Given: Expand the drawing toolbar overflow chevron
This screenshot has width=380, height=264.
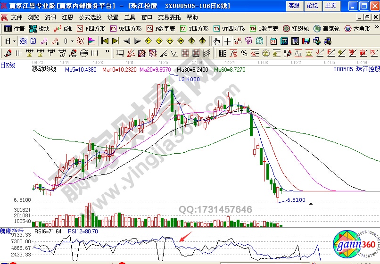Looking at the screenshot, I should tap(107, 51).
